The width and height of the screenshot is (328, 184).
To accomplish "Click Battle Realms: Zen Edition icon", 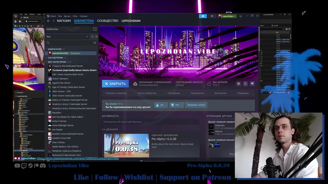I will point(50,147).
